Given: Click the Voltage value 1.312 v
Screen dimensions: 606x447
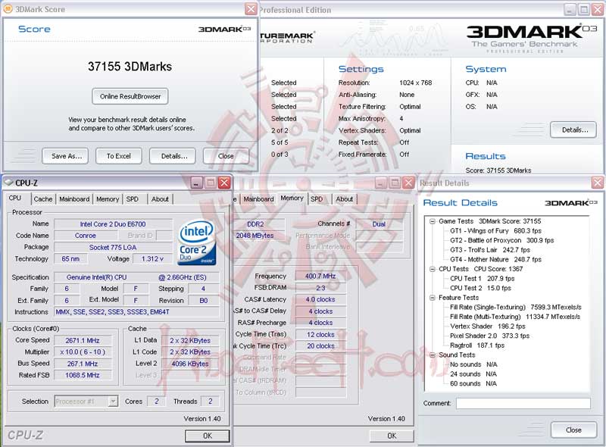Looking at the screenshot, I should pyautogui.click(x=152, y=258).
